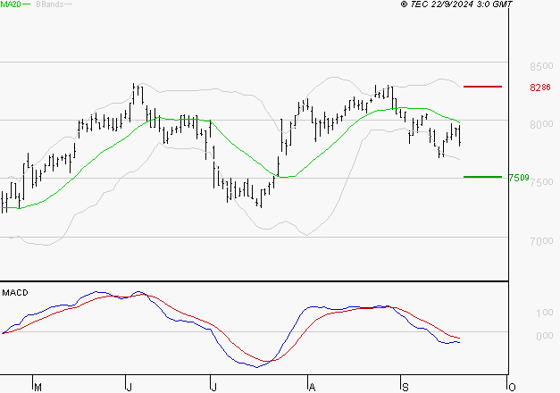The image size is (560, 393).
Task: Click the S month marker on time axis
Action: tap(405, 388)
